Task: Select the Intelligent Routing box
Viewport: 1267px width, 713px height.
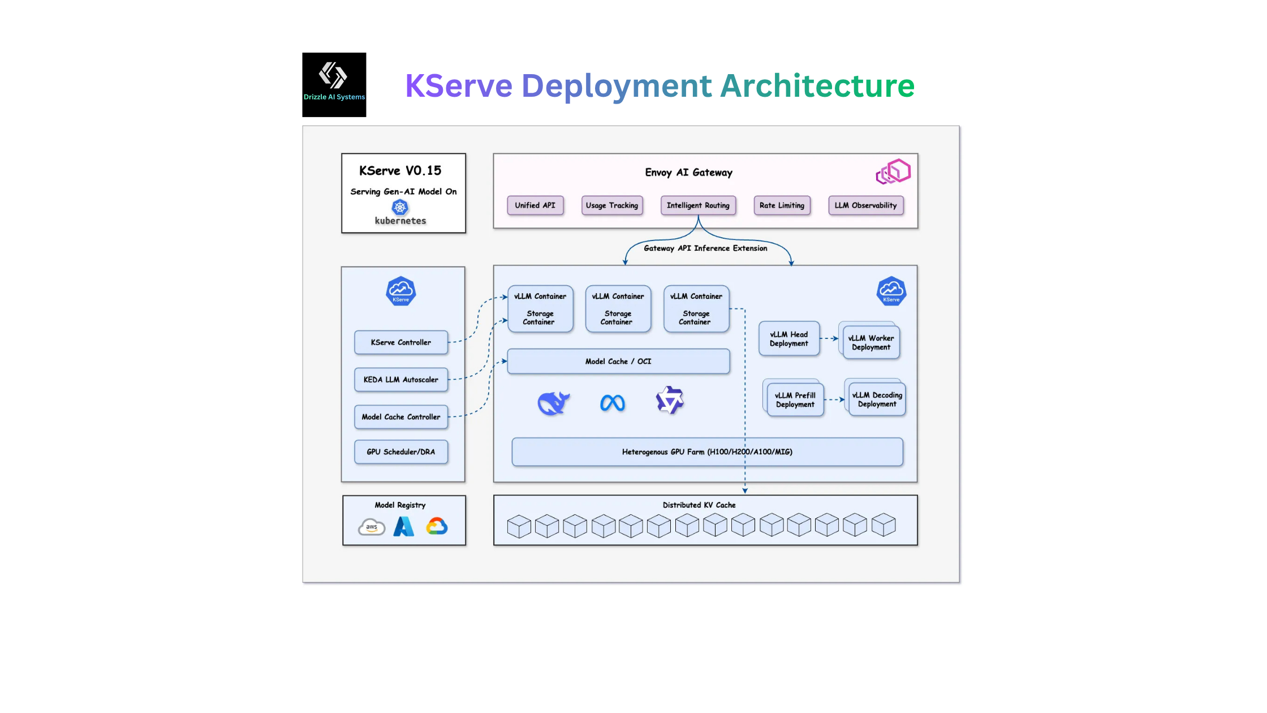Action: [x=698, y=205]
